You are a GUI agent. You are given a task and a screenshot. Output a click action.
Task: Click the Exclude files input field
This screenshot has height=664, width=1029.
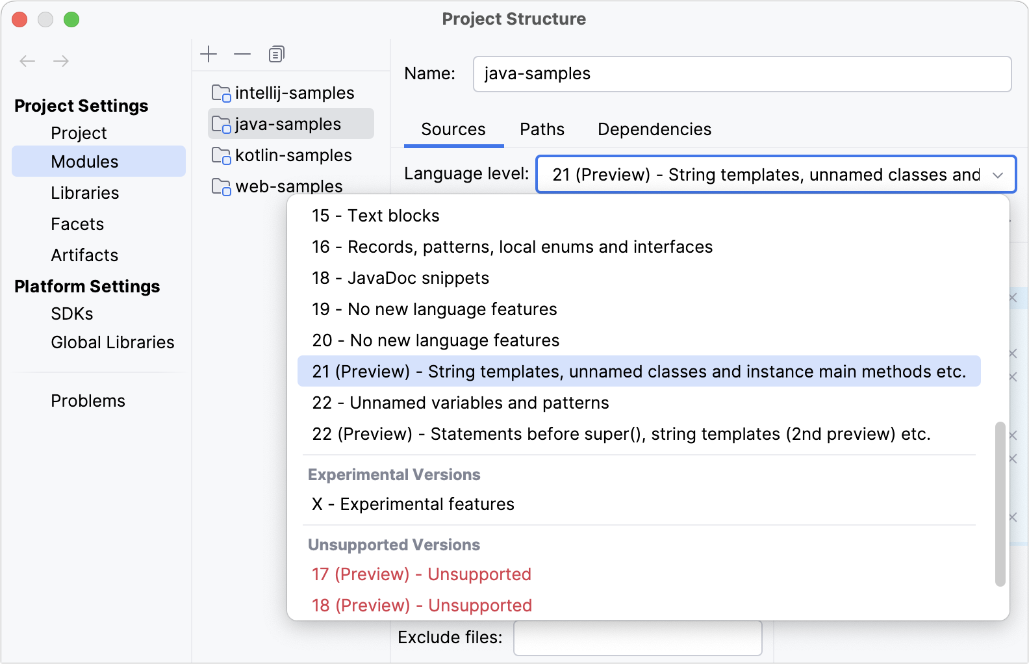[637, 638]
